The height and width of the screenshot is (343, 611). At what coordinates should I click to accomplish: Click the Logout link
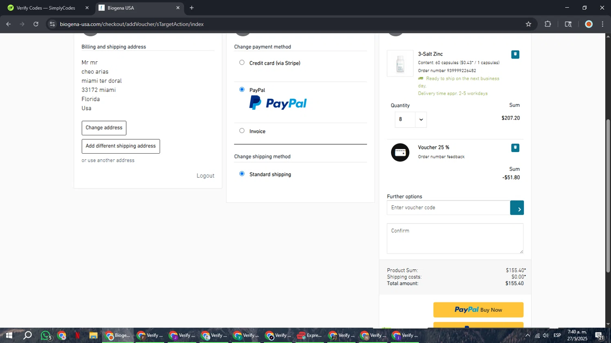coord(205,176)
